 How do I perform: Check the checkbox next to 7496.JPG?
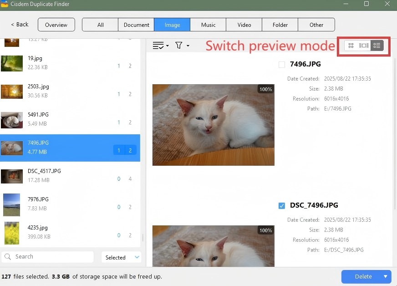click(281, 64)
